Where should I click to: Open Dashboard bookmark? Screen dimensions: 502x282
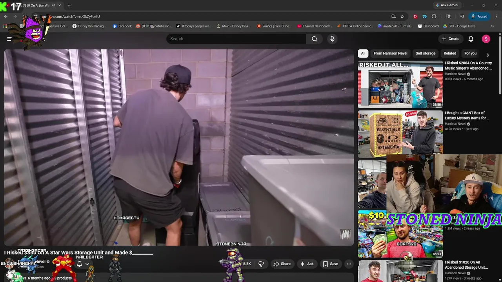pyautogui.click(x=428, y=26)
